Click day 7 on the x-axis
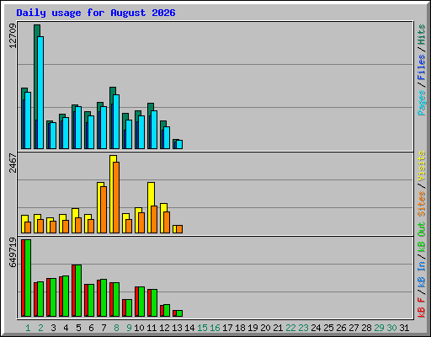 click(104, 328)
